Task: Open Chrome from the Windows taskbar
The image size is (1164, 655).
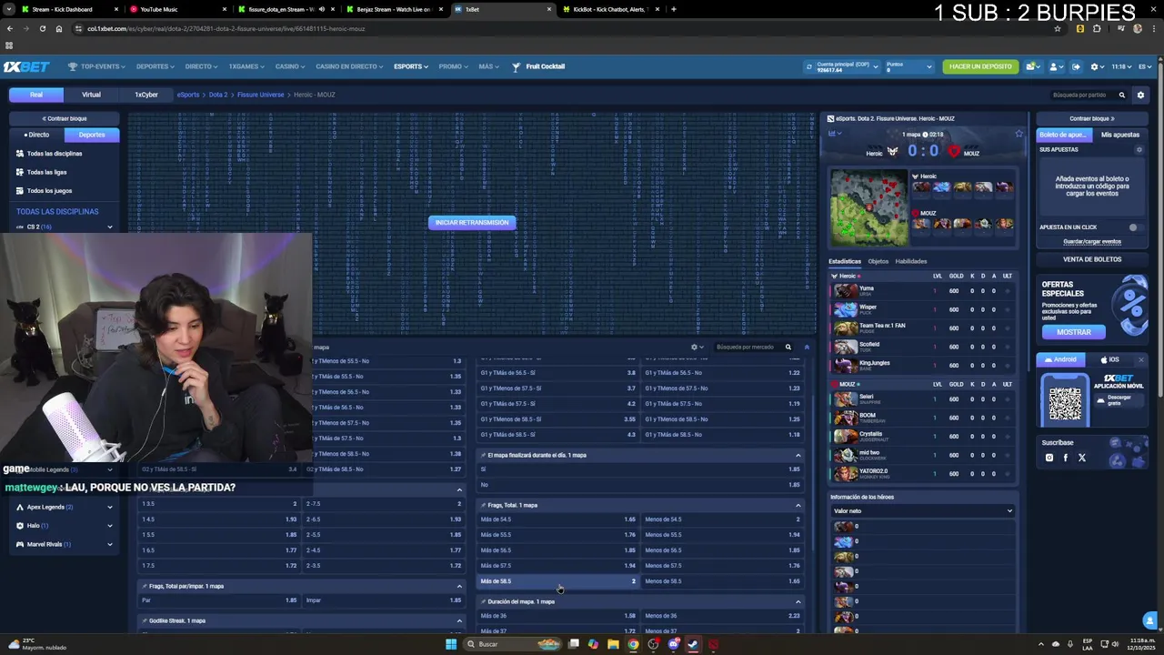Action: 633,644
